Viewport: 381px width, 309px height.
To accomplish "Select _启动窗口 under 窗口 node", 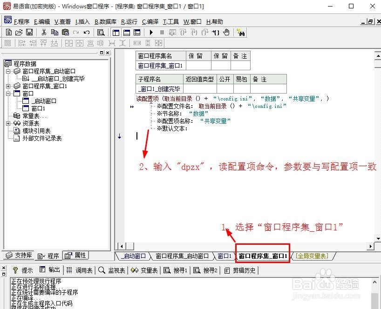I will click(44, 101).
